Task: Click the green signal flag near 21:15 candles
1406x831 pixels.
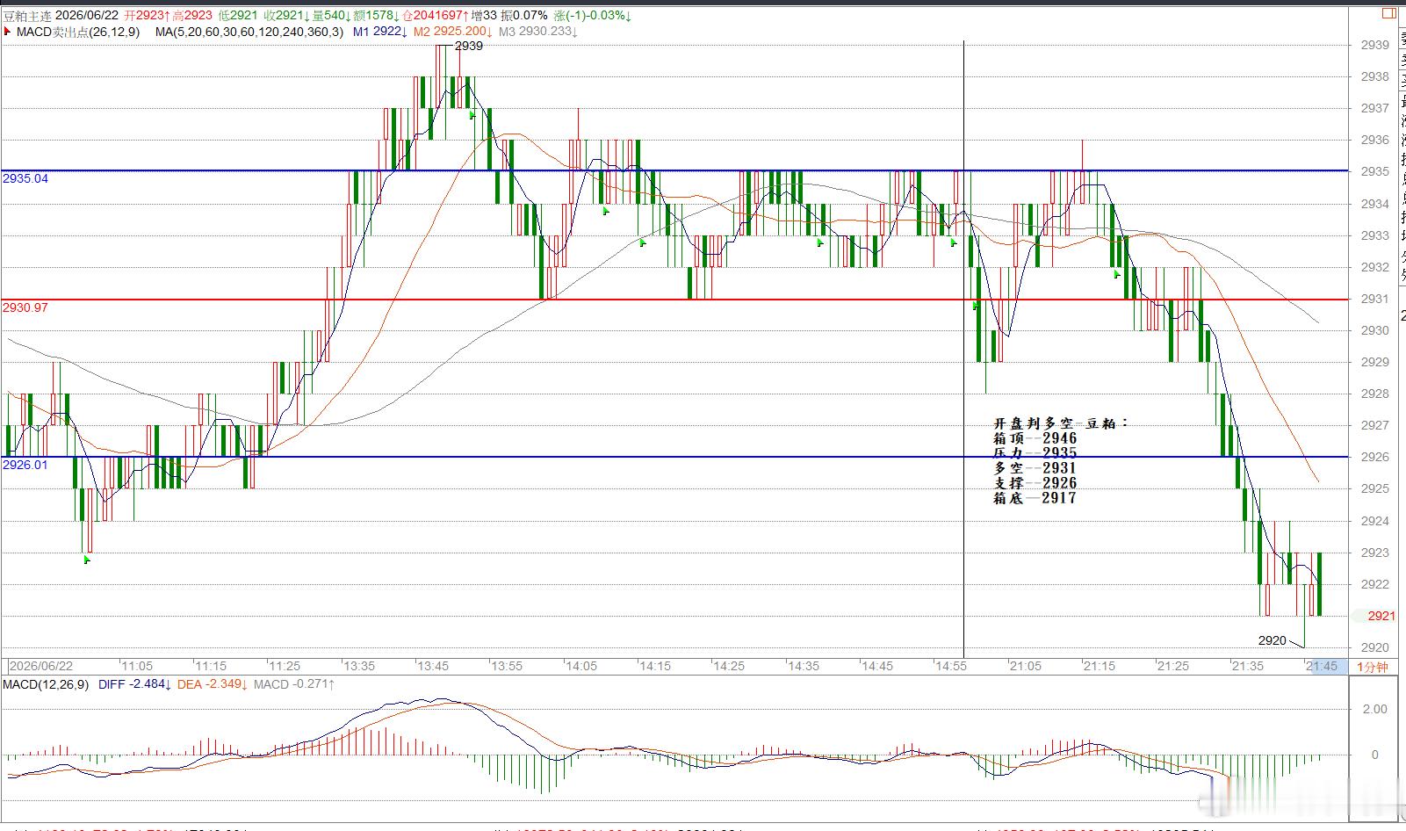Action: pos(1117,274)
